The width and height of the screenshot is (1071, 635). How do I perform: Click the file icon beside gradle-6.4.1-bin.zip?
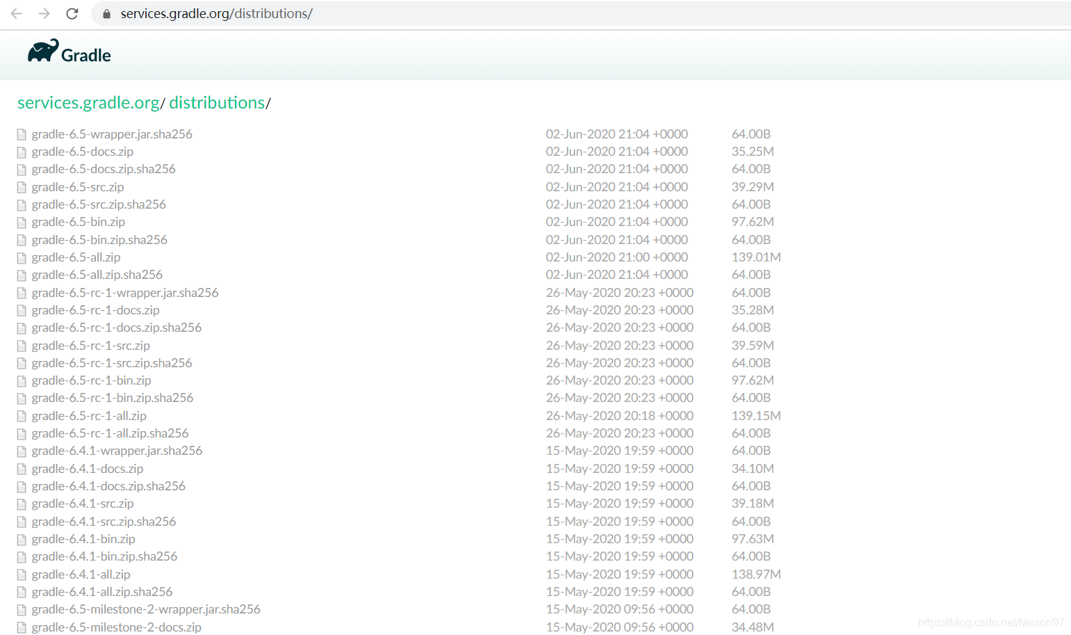22,539
